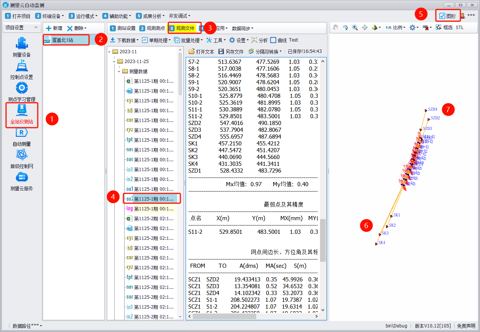Click the 打开文本 button
The height and width of the screenshot is (332, 480).
[201, 51]
